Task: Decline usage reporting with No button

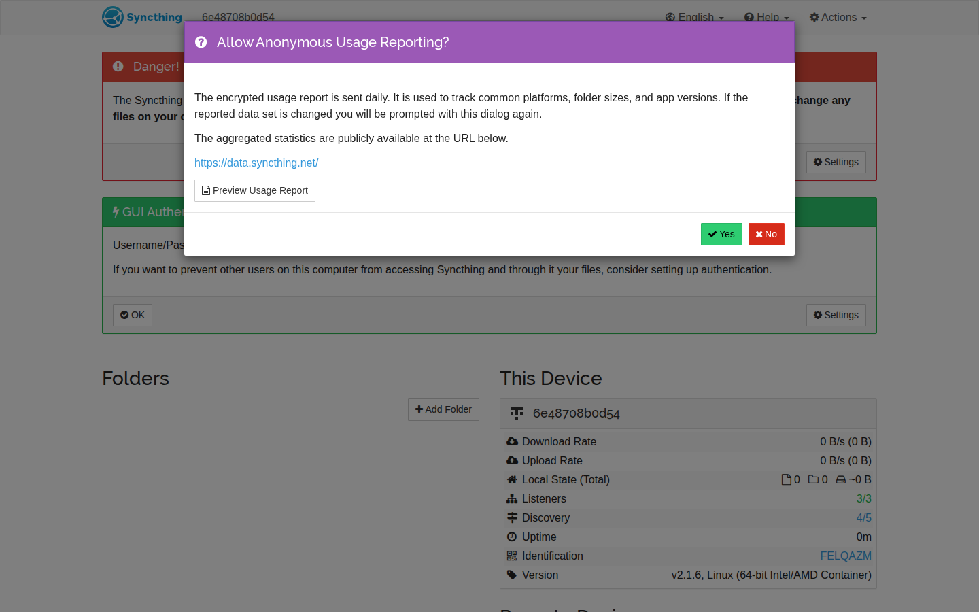Action: tap(766, 234)
